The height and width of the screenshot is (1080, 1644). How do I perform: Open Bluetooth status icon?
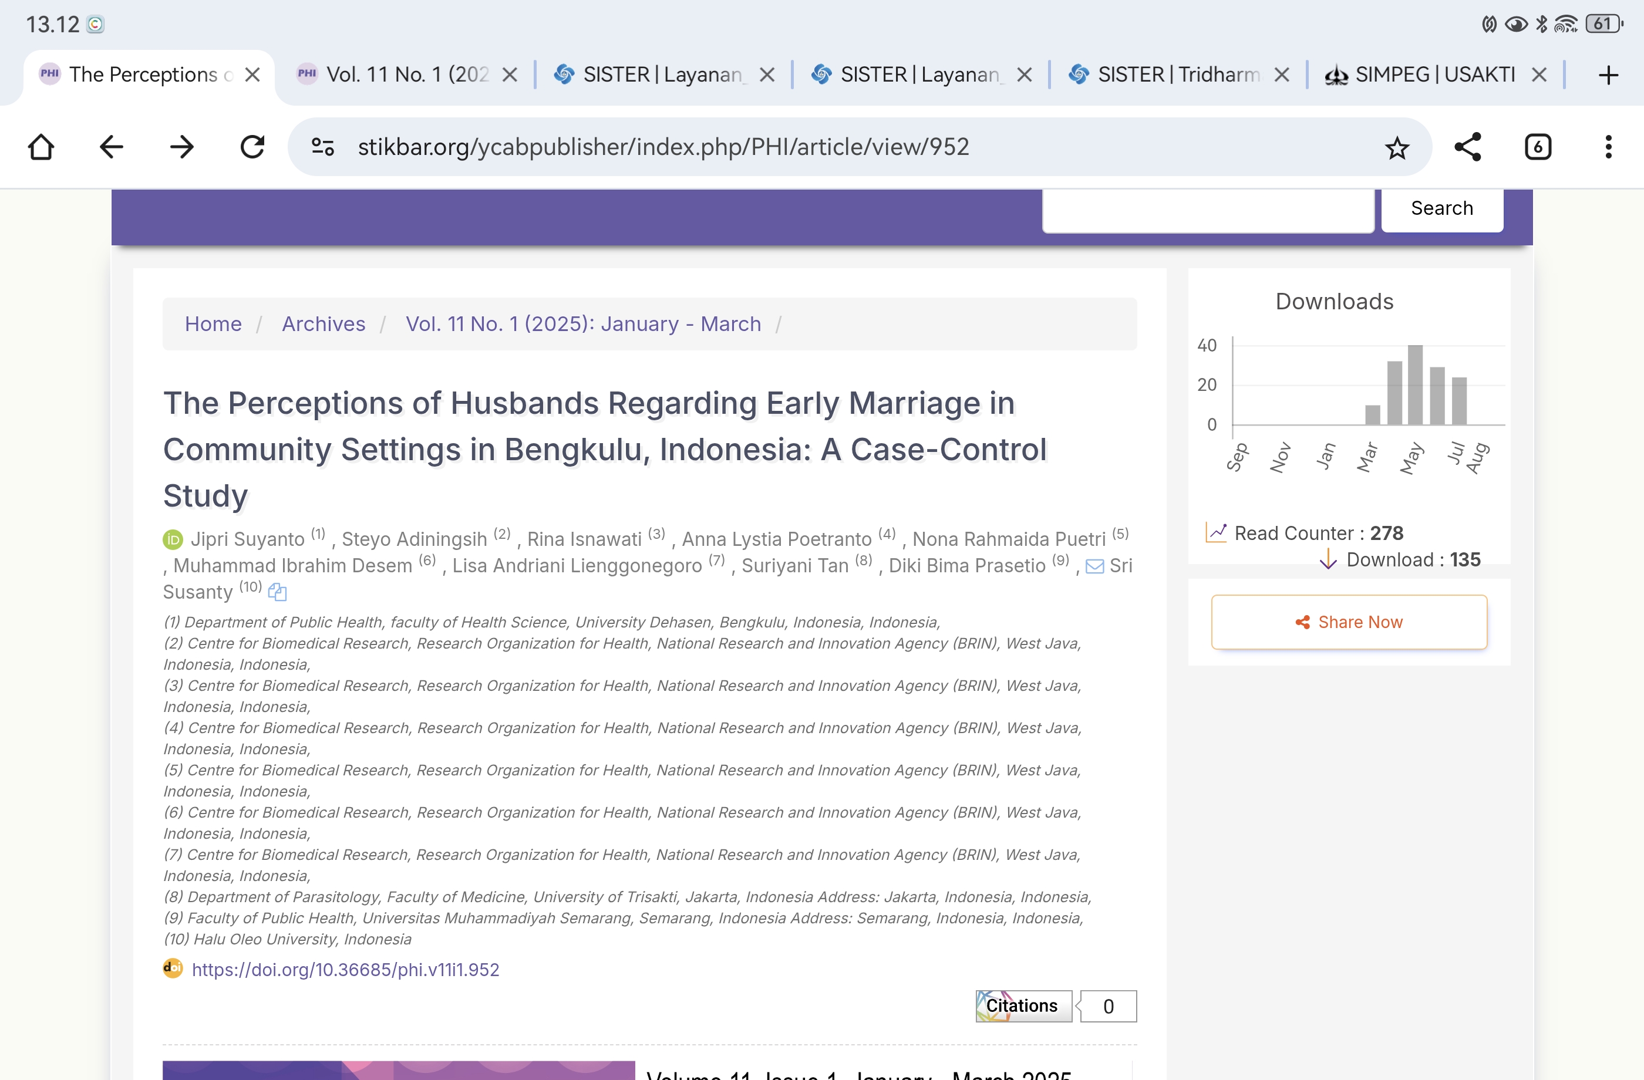click(1541, 24)
